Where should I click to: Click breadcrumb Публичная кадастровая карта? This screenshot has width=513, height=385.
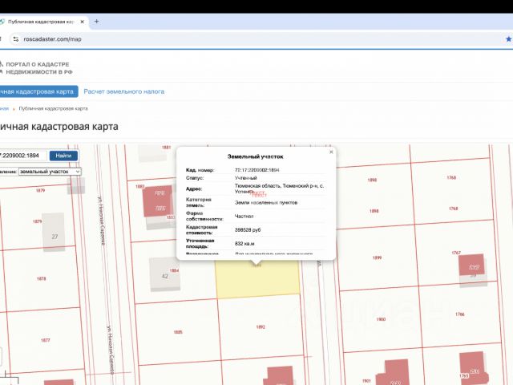coord(54,108)
